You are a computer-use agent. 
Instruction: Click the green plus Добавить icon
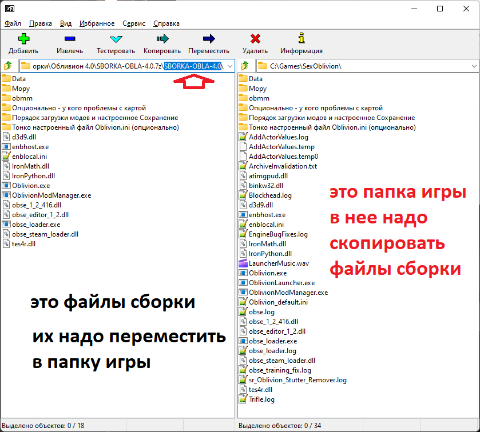23,39
